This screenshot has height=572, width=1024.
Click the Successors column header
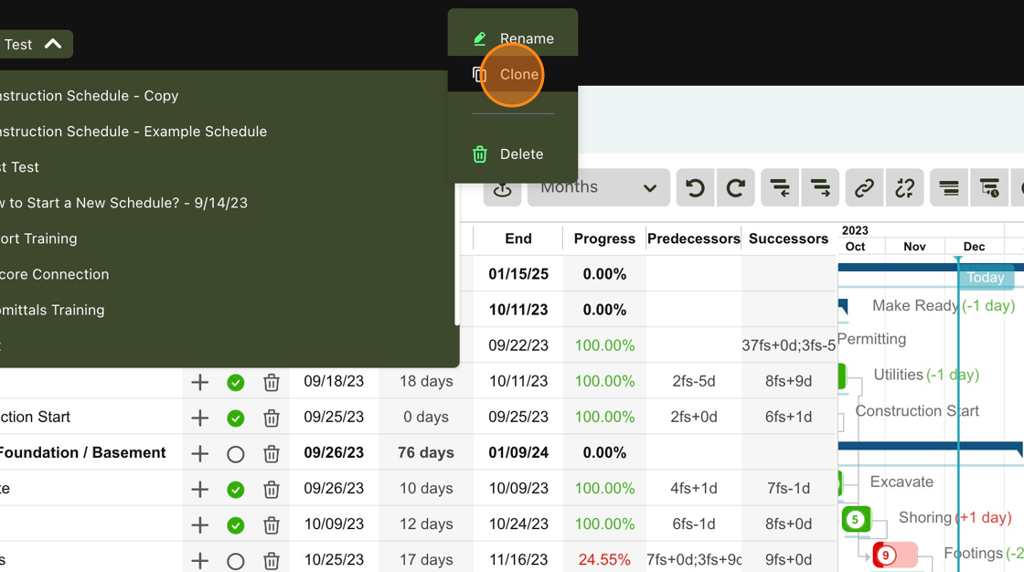(789, 239)
